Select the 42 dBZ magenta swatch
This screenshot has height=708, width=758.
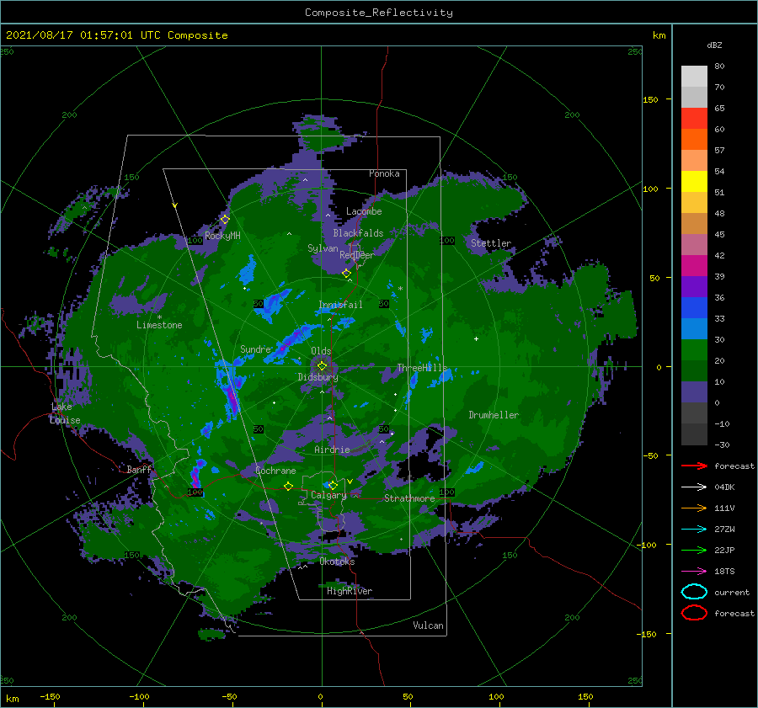(x=694, y=265)
